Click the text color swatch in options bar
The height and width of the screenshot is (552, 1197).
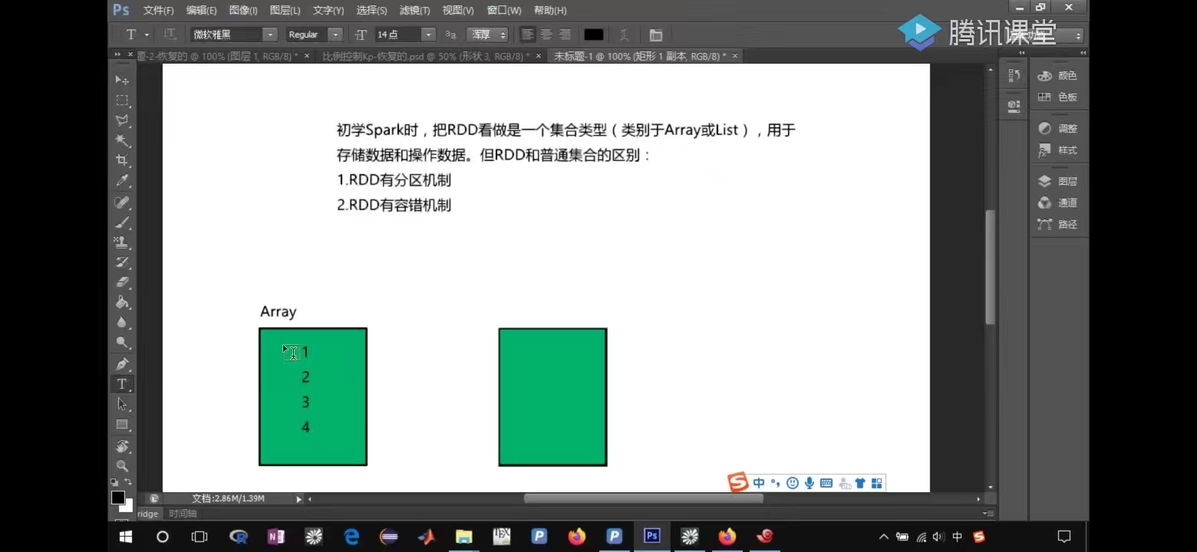point(594,34)
